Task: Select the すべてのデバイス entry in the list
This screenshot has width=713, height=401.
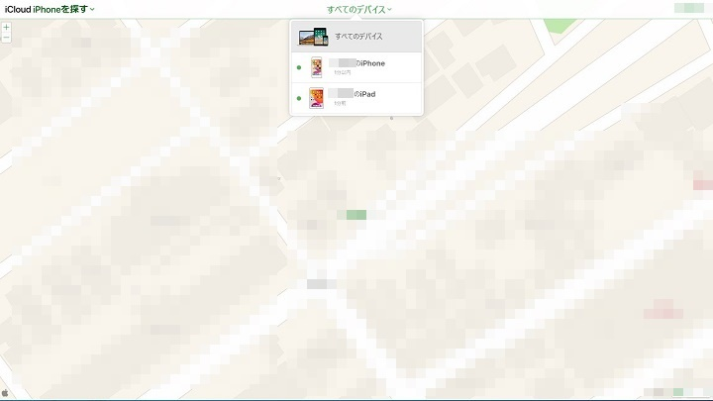Action: (356, 37)
